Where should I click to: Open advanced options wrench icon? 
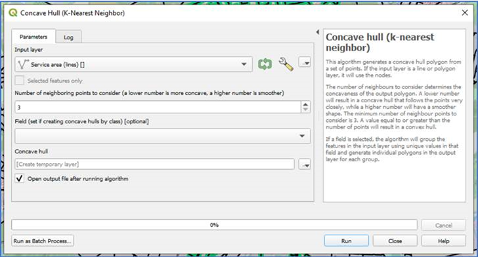(286, 64)
